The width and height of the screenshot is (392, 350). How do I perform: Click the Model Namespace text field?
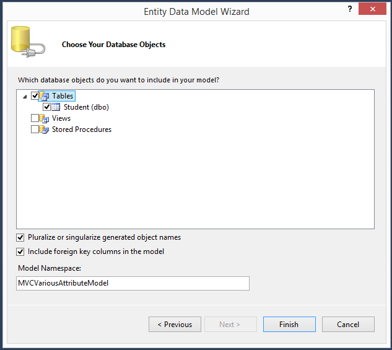tap(133, 283)
